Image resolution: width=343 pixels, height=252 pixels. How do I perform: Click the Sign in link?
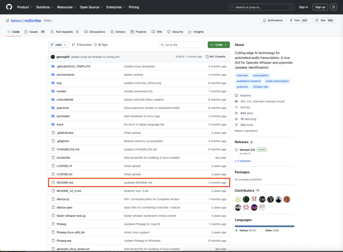[x=303, y=7]
